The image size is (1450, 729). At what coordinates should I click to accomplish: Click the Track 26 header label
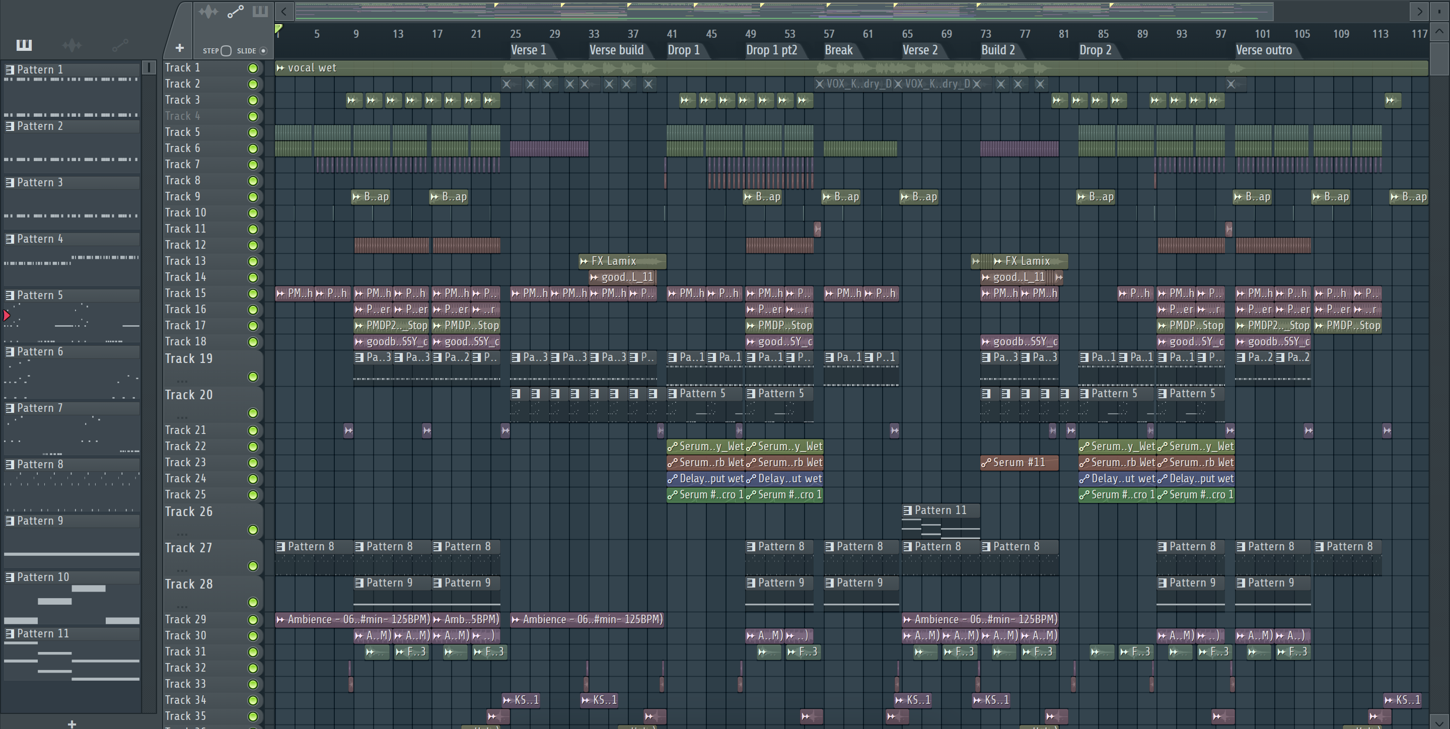pyautogui.click(x=189, y=512)
